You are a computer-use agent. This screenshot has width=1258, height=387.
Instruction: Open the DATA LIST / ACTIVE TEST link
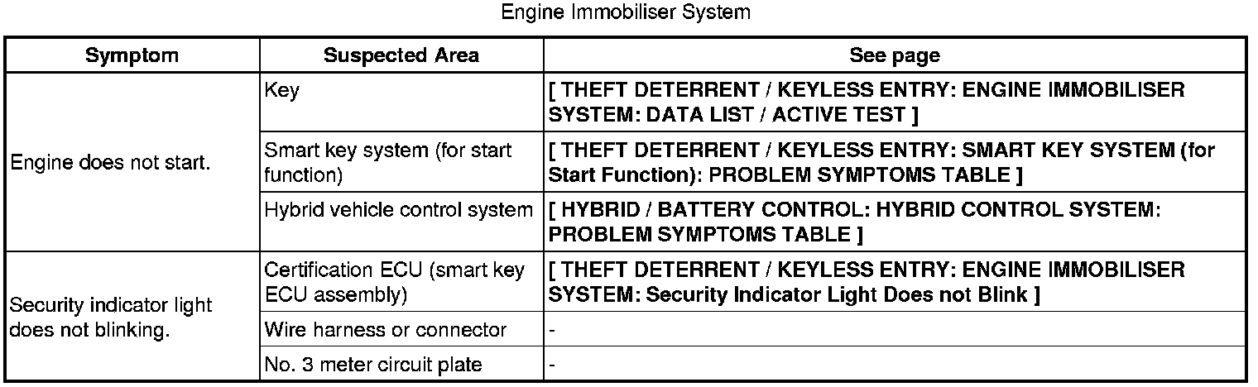(x=867, y=102)
